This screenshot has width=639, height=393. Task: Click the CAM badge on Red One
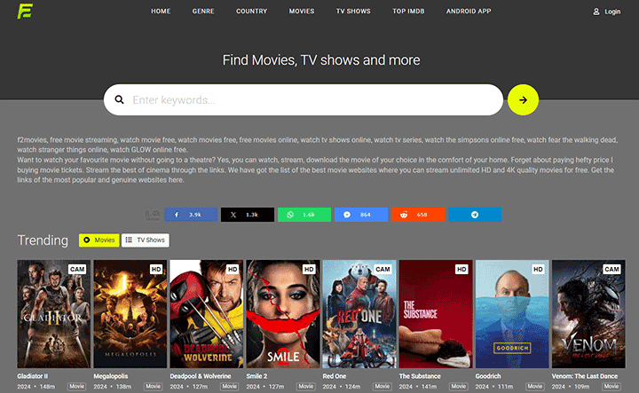coord(383,269)
